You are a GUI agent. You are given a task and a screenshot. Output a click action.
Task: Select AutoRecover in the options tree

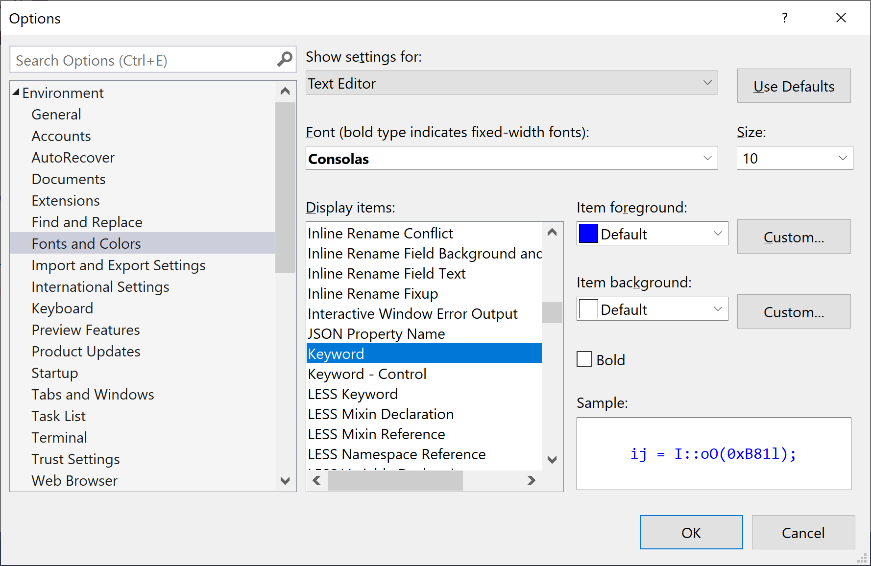click(73, 157)
